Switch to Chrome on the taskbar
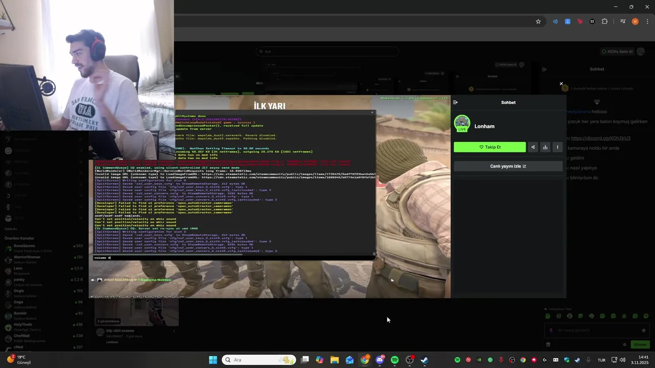 click(364, 360)
